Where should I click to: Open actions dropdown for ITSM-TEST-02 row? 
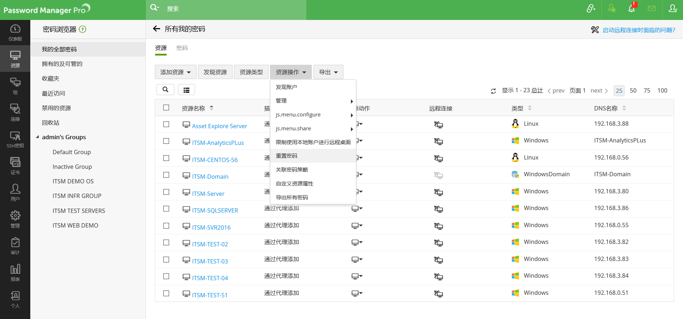coord(357,242)
